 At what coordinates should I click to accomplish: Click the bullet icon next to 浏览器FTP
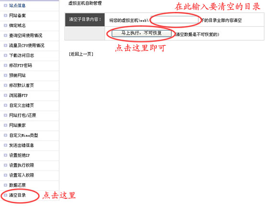click(5, 95)
